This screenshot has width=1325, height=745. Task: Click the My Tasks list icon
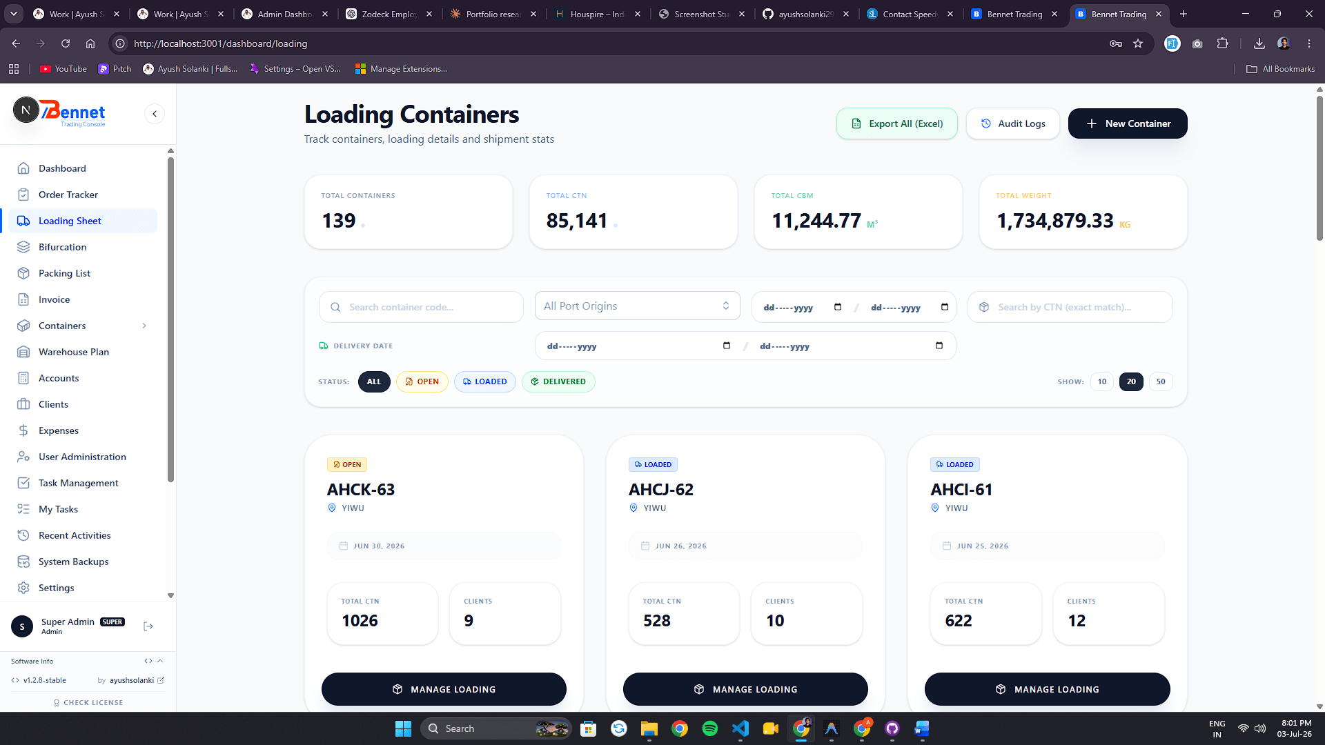point(23,509)
